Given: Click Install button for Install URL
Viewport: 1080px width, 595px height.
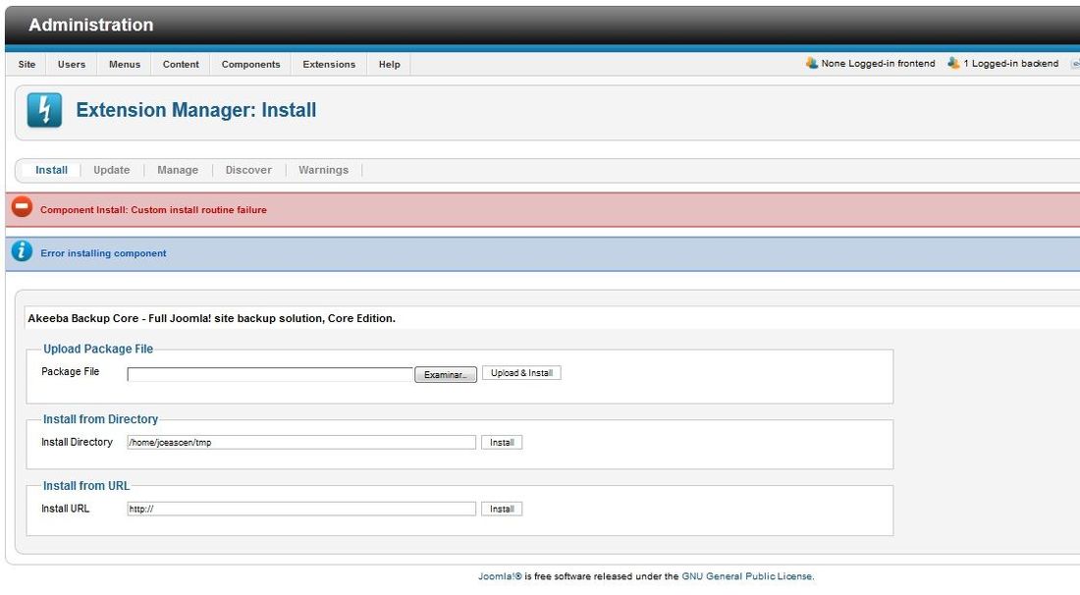Looking at the screenshot, I should point(502,509).
